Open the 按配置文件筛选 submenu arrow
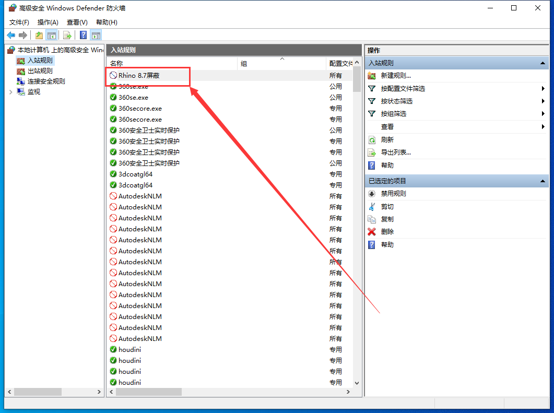The height and width of the screenshot is (413, 554). (x=543, y=88)
